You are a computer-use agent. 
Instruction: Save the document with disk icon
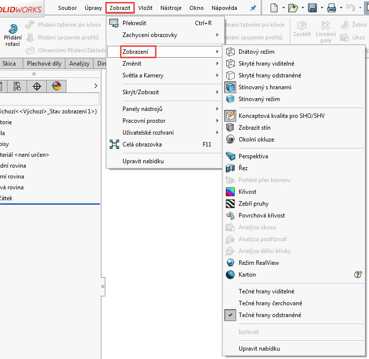coord(312,8)
